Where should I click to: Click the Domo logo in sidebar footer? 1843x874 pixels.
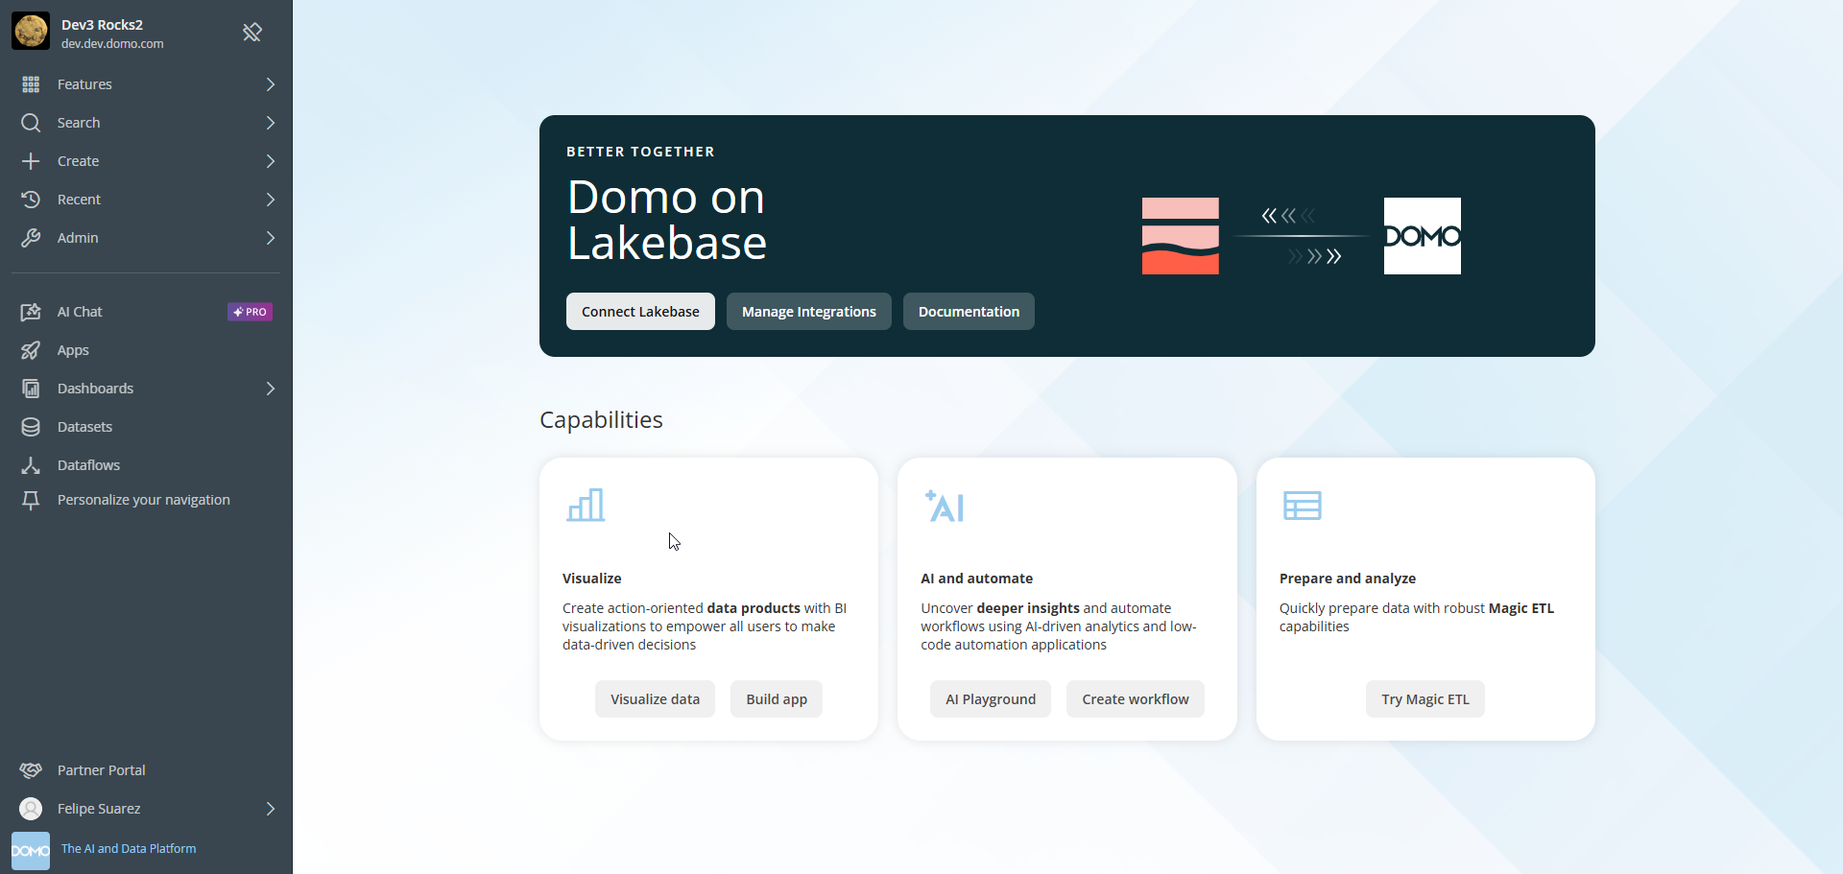tap(31, 851)
